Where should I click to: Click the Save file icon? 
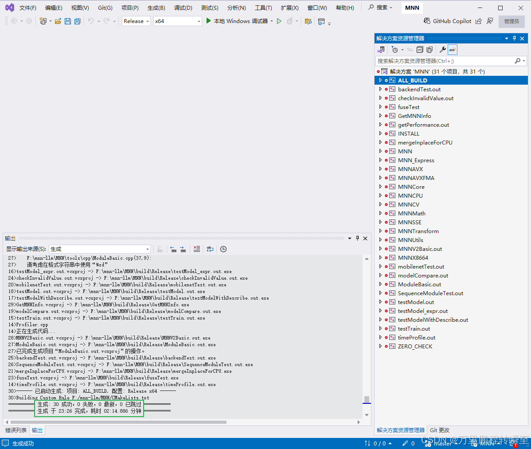click(68, 21)
